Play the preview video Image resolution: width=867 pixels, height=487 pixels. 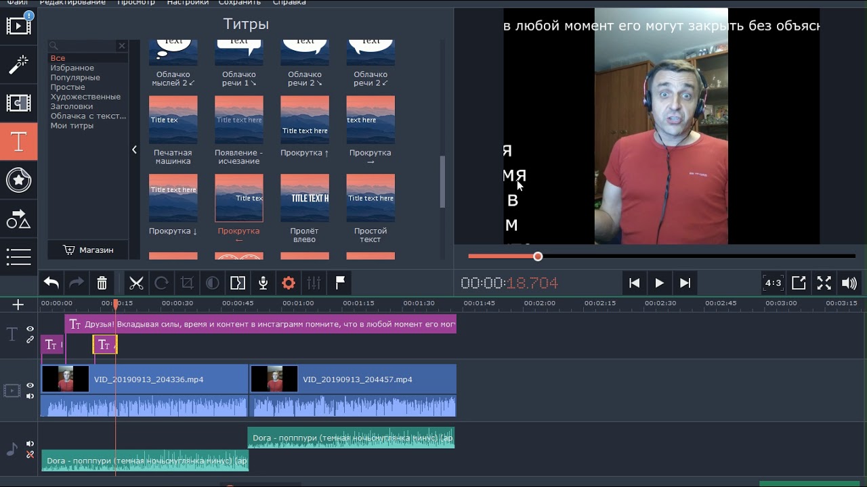[659, 283]
